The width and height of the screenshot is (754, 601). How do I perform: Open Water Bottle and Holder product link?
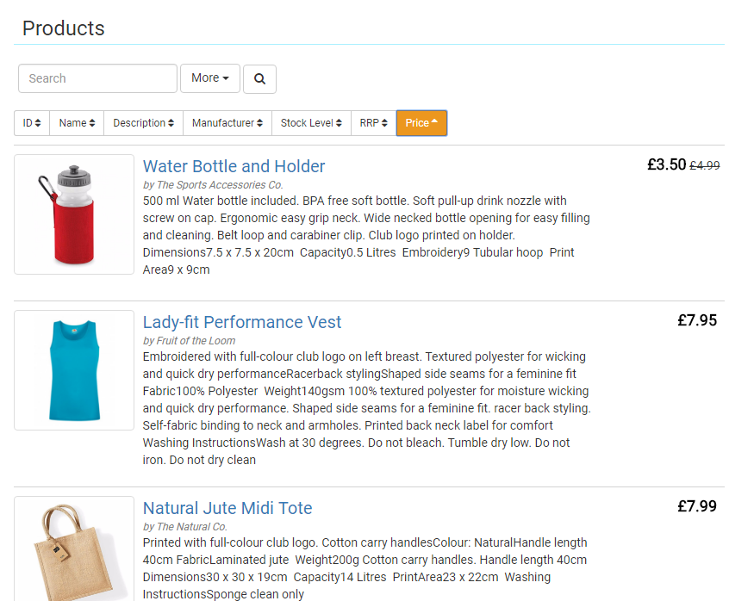234,166
